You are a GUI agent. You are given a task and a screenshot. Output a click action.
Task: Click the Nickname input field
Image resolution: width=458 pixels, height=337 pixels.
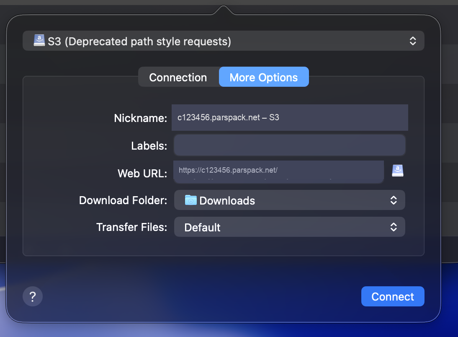pos(290,118)
